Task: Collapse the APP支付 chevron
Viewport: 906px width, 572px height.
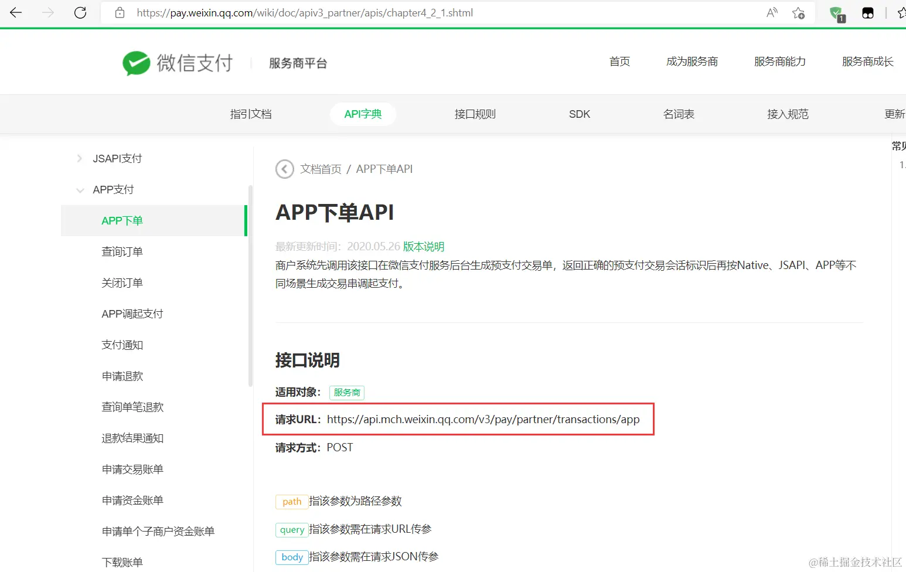Action: [80, 190]
